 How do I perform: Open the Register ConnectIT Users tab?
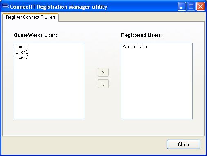point(31,17)
